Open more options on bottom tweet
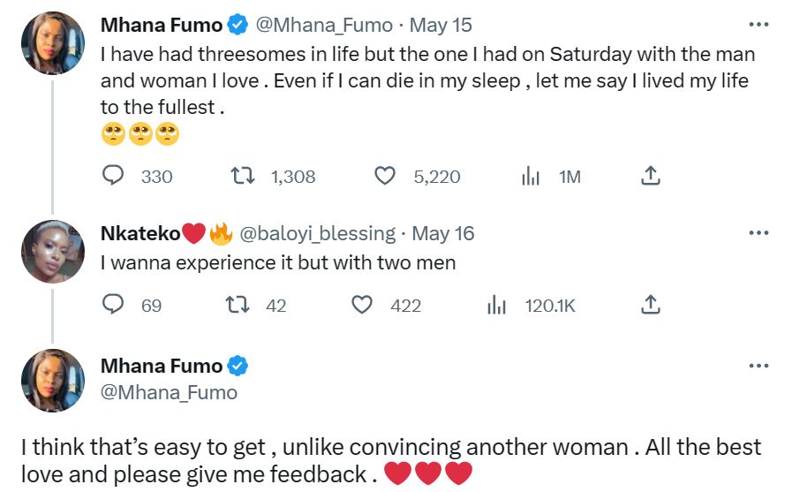785x492 pixels. pos(758,366)
